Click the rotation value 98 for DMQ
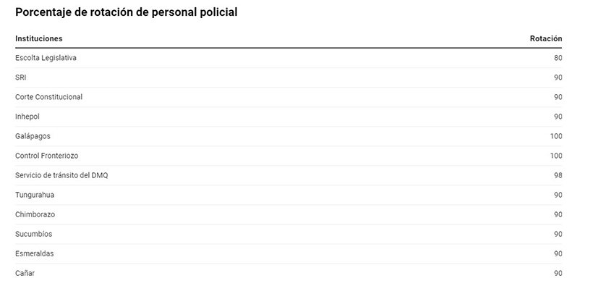 pyautogui.click(x=558, y=175)
